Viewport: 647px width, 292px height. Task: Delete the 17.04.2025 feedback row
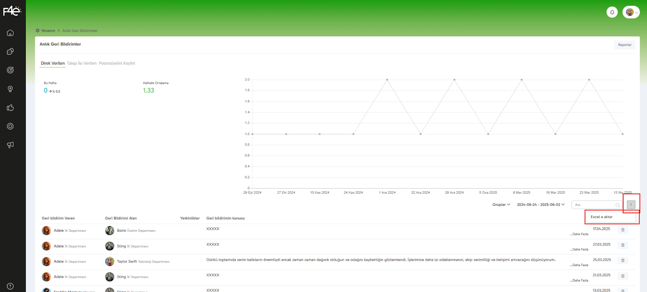623,230
